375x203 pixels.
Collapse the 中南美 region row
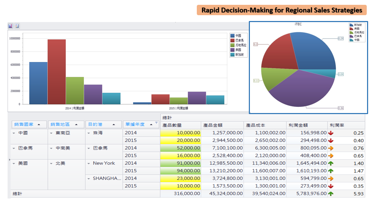click(51, 148)
